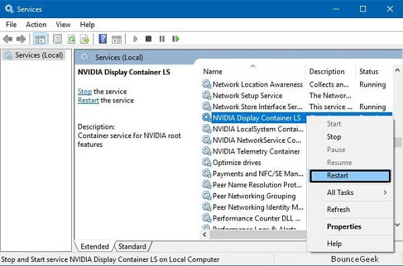Click gear icon beside NVIDIA Display Container LS

tap(206, 118)
